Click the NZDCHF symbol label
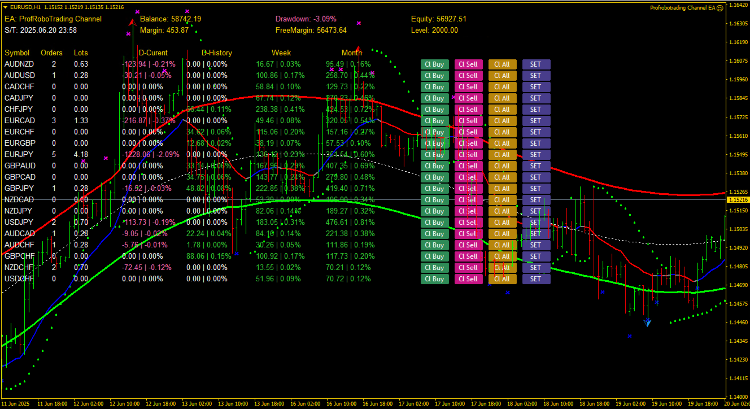The width and height of the screenshot is (750, 409). tap(20, 267)
